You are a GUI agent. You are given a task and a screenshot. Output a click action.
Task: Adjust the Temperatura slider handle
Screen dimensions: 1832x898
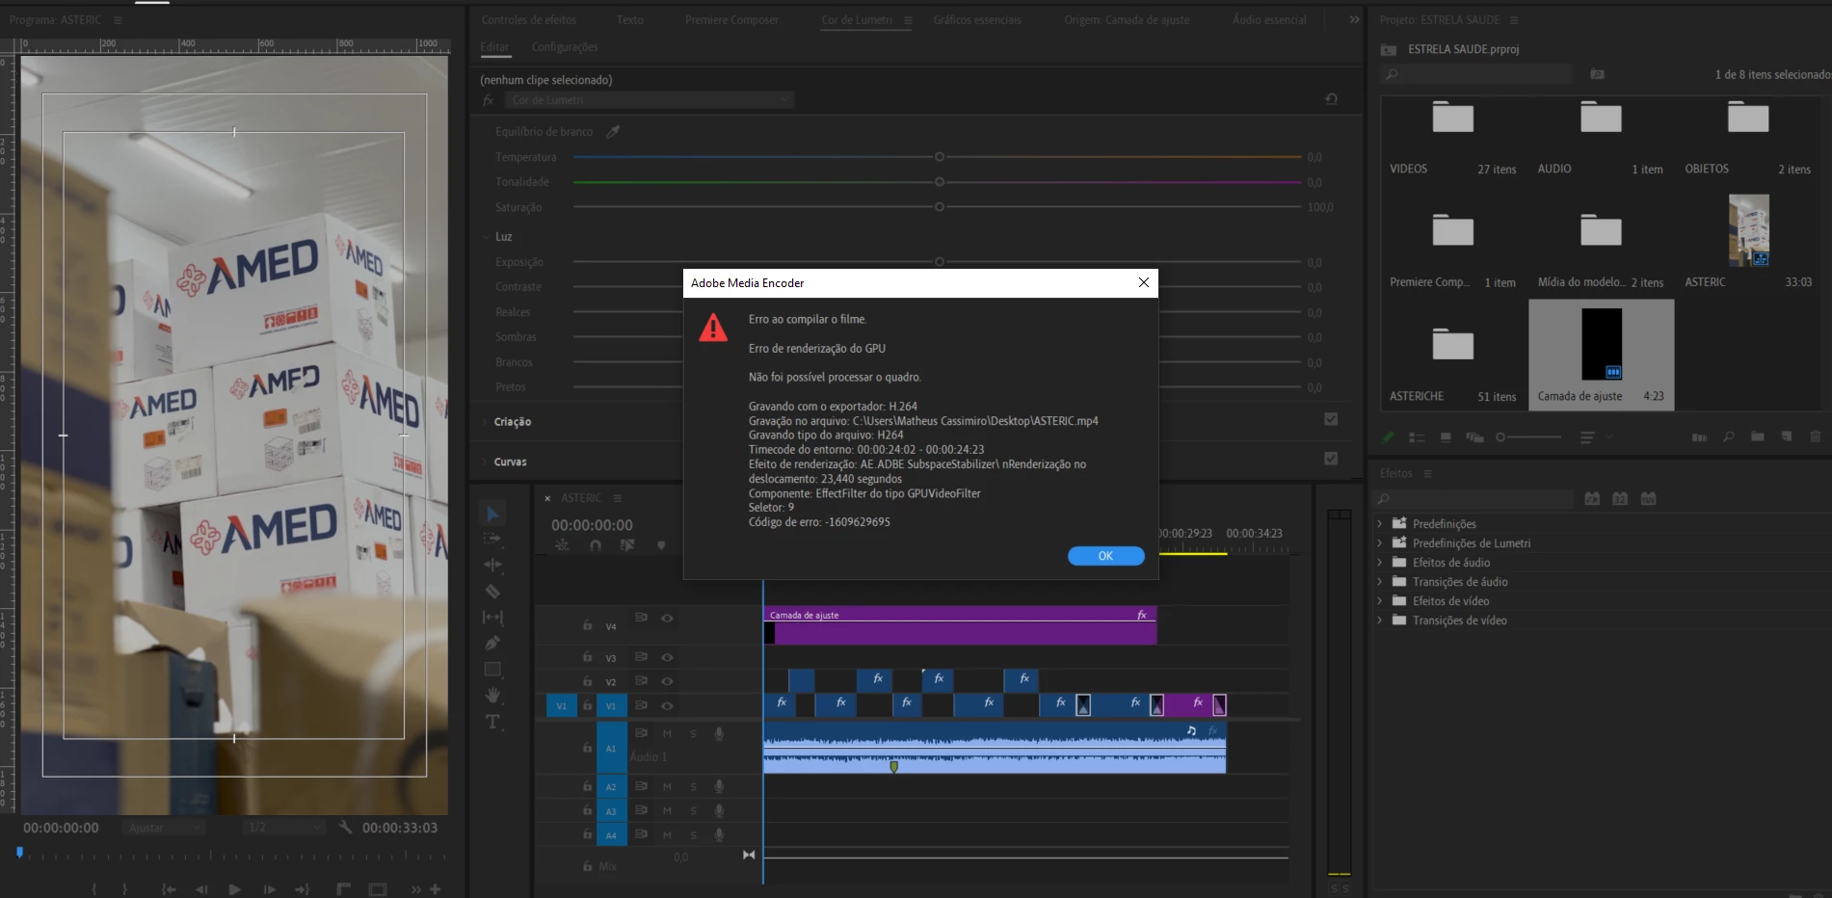940,157
